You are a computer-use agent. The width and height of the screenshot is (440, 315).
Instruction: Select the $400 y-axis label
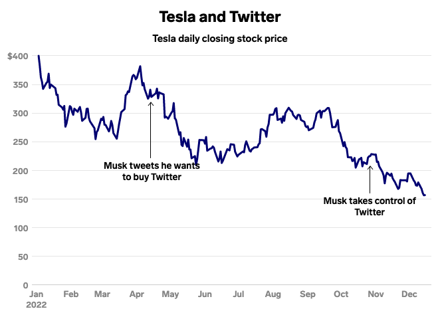[18, 56]
